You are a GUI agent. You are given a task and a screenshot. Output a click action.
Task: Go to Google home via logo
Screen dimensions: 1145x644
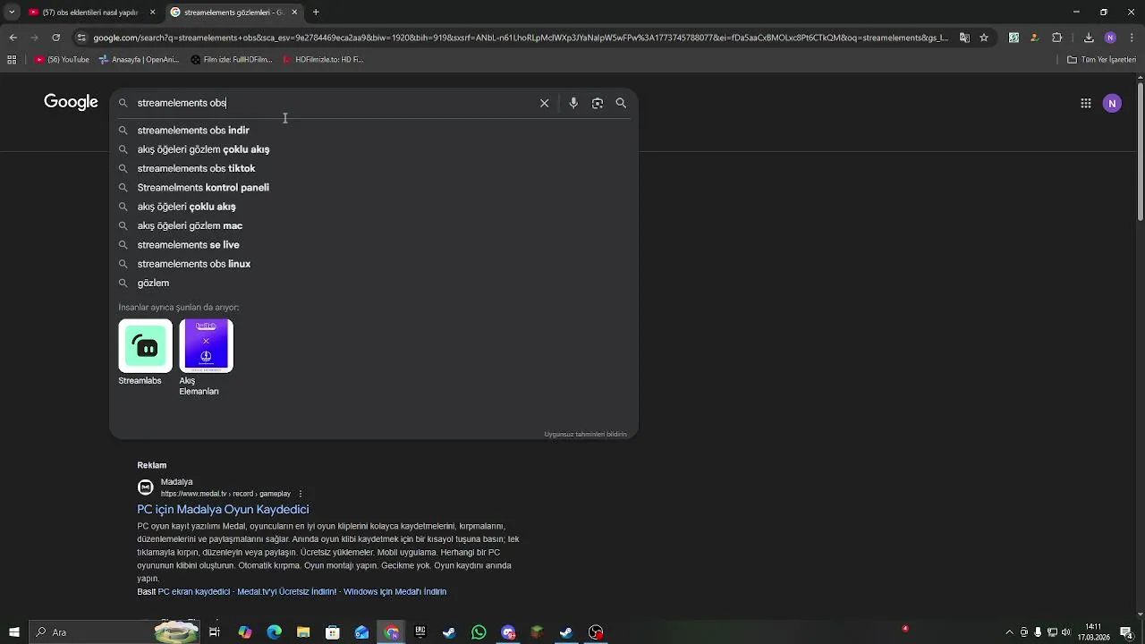click(x=71, y=102)
